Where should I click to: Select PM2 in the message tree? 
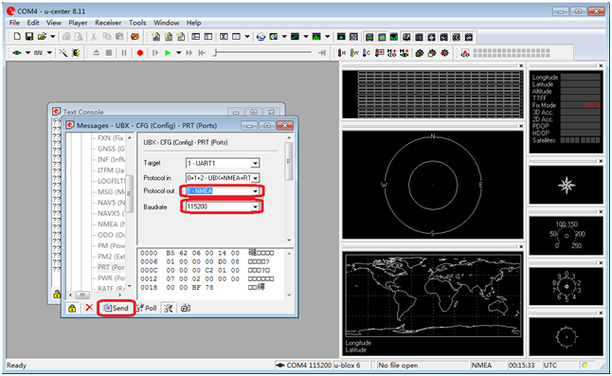click(x=111, y=257)
